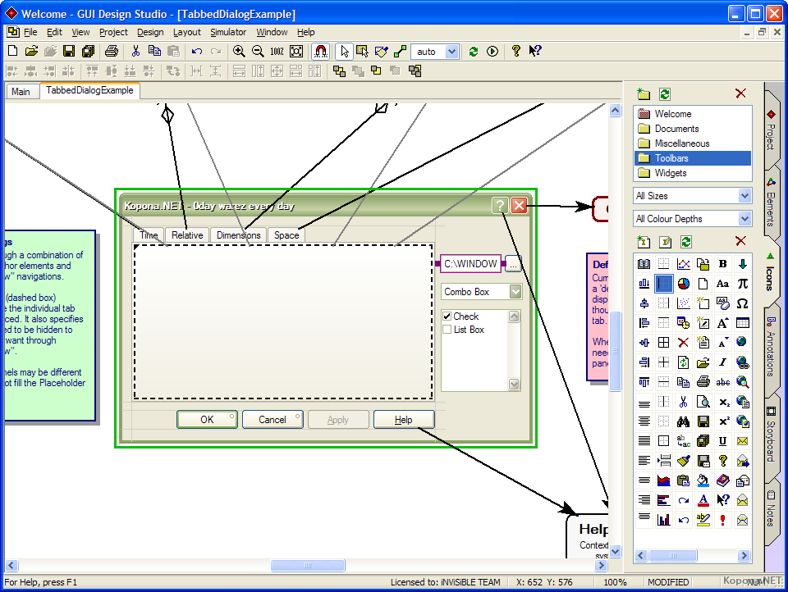788x592 pixels.
Task: Click the Help button in dialog
Action: pyautogui.click(x=404, y=420)
